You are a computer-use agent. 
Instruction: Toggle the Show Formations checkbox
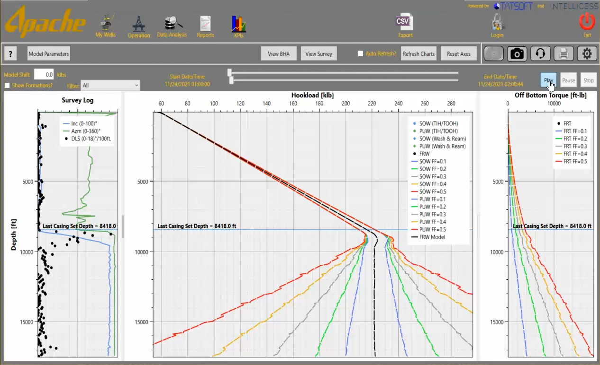click(x=7, y=86)
